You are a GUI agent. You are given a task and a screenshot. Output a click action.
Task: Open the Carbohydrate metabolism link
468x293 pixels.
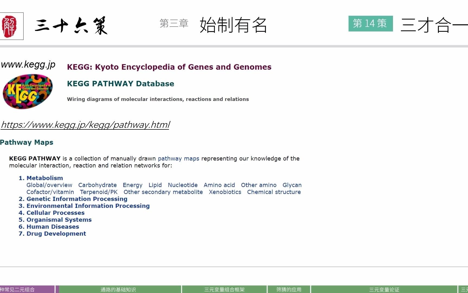[x=97, y=185]
